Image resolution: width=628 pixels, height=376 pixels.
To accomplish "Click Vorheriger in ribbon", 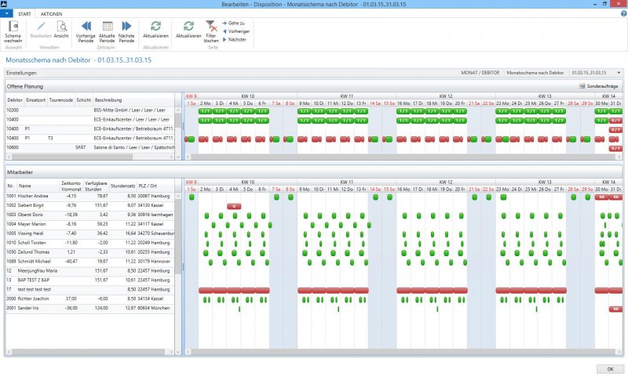I will pos(236,31).
